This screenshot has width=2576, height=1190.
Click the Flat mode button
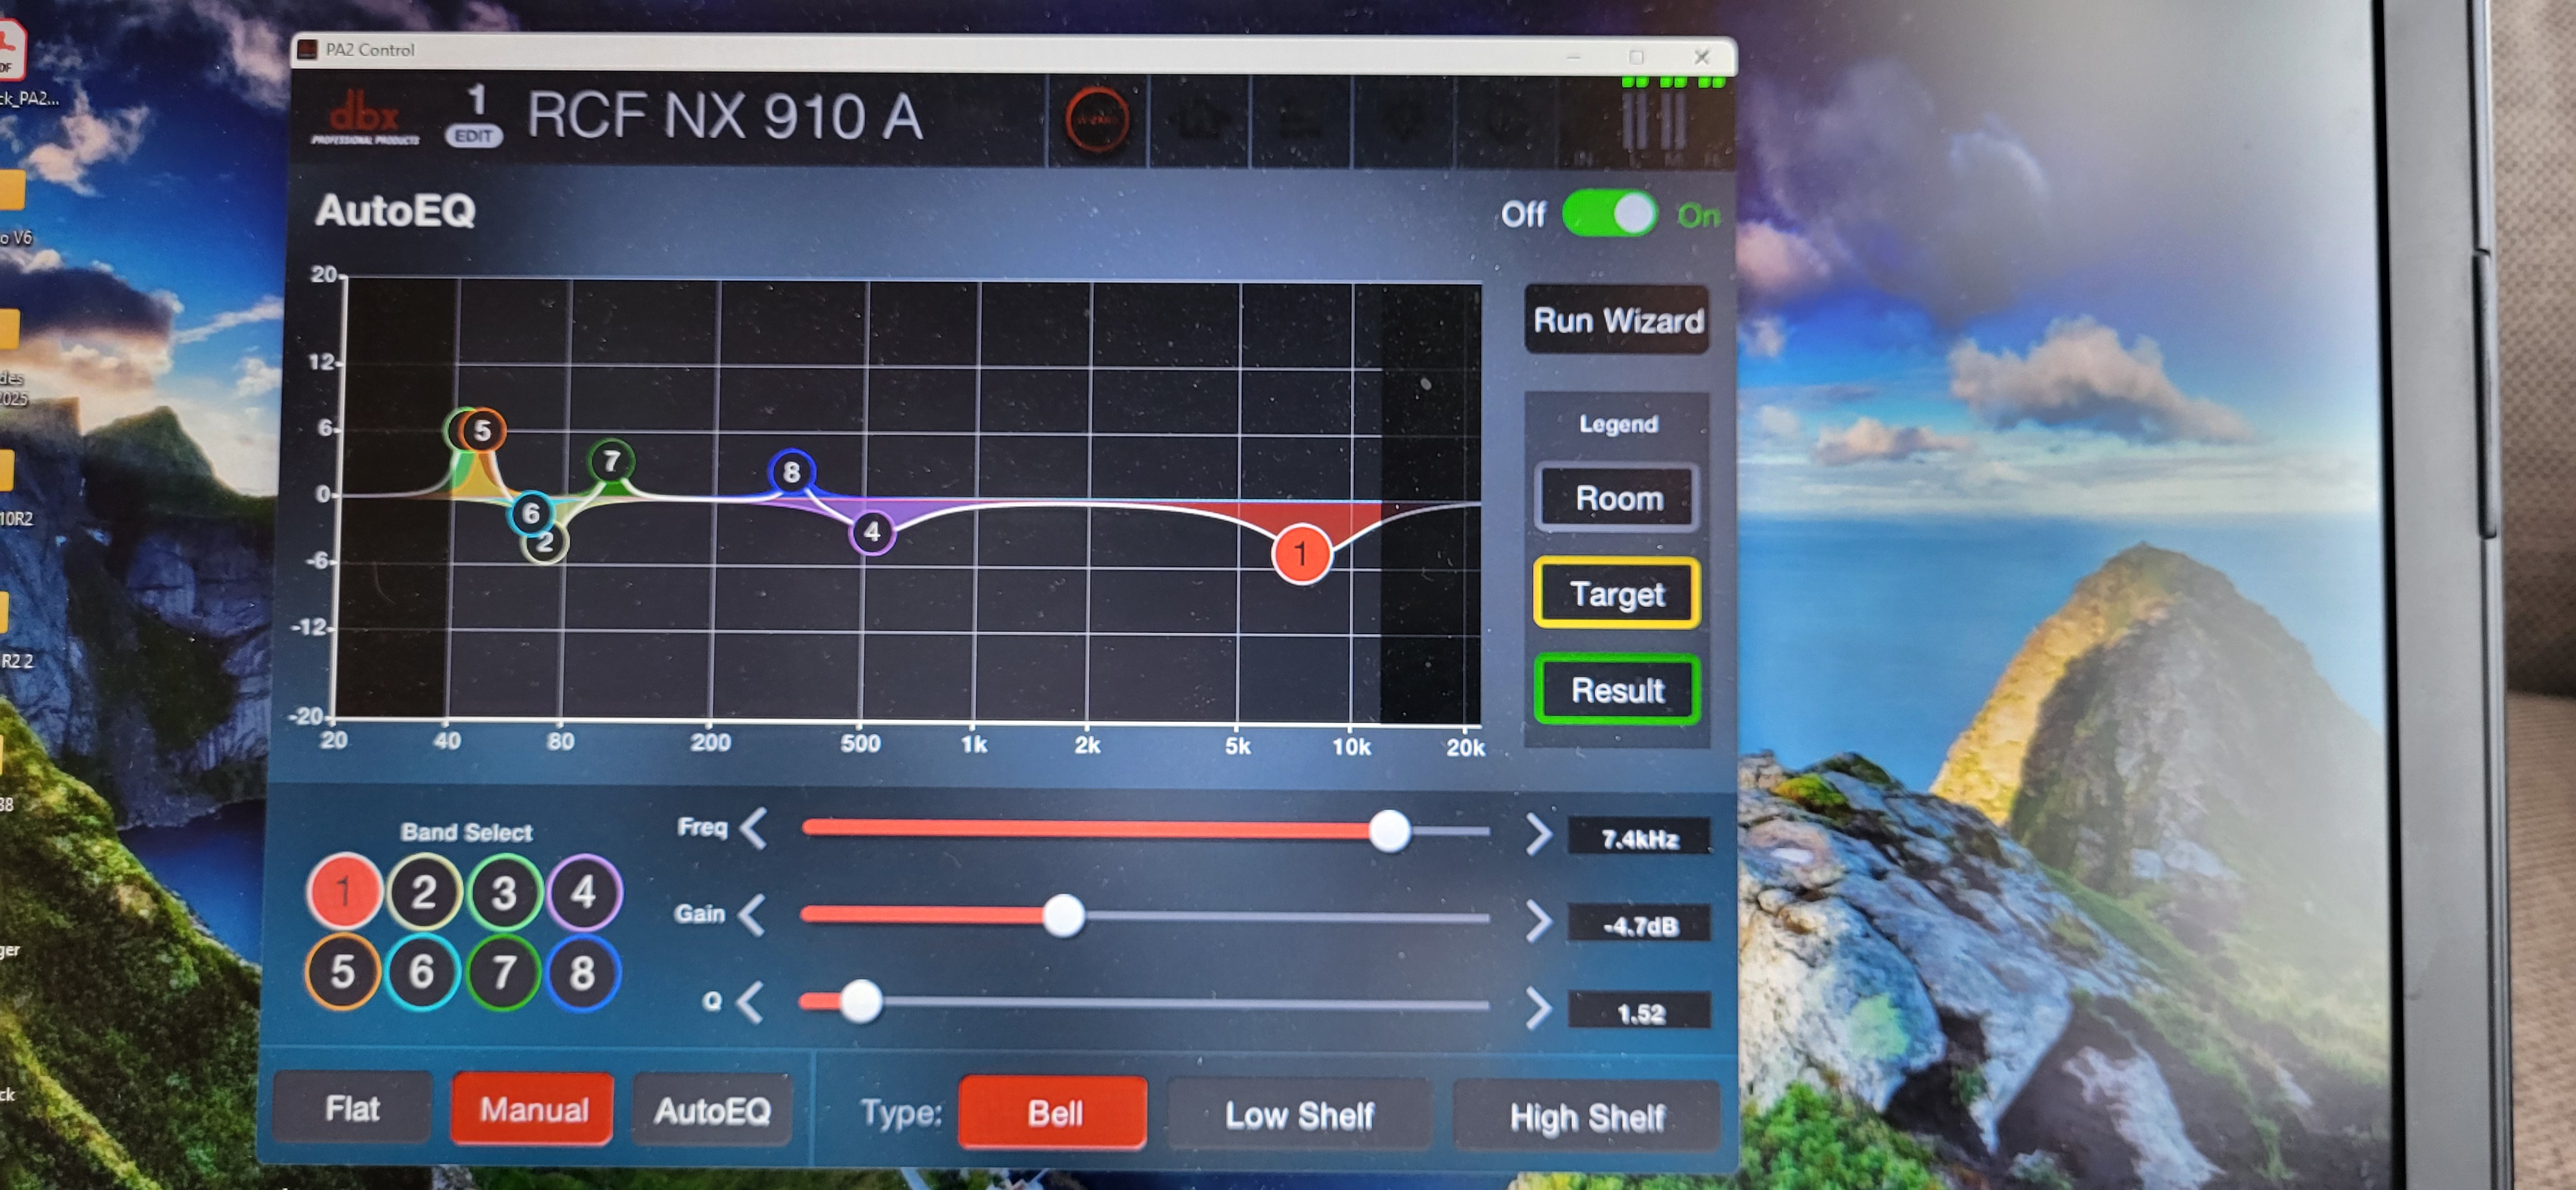(x=352, y=1108)
